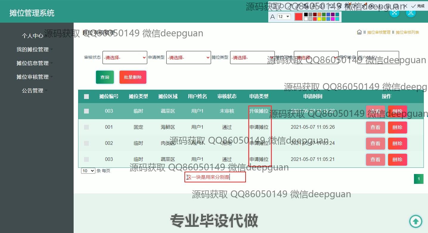
Task: Open the rows-per-page dropdown showing 10
Action: 88,171
